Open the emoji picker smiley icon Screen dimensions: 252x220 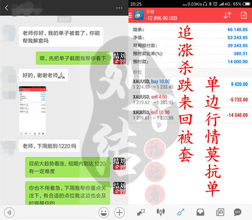pyautogui.click(x=104, y=213)
